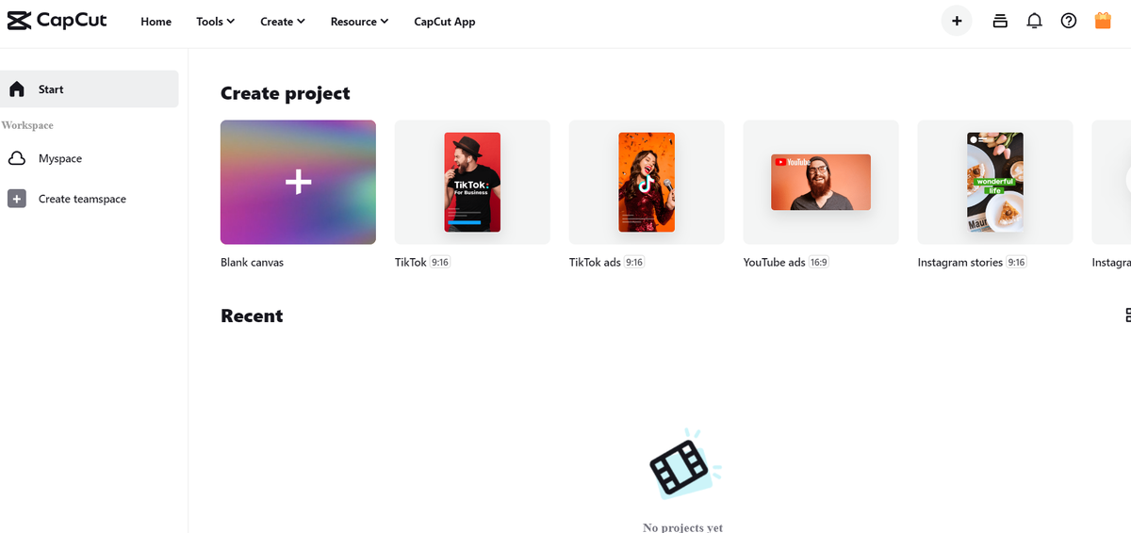Click the Recent heading
This screenshot has height=533, width=1131.
pyautogui.click(x=252, y=316)
